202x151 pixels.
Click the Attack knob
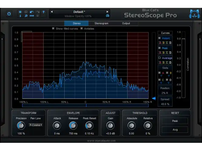pos(57,126)
